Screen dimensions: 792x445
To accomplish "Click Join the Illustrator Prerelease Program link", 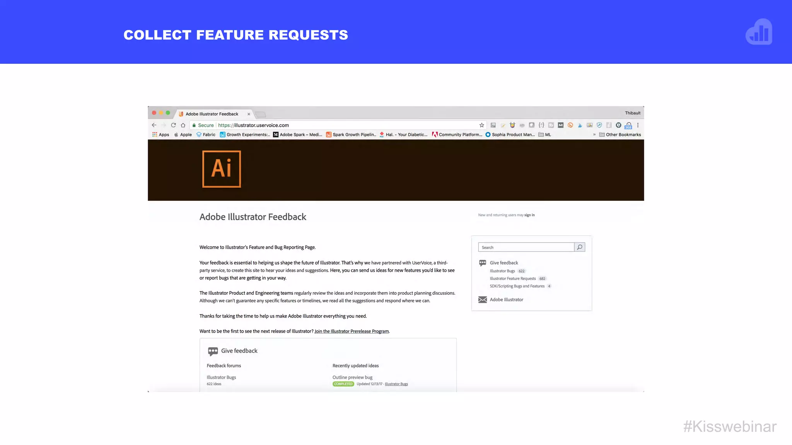I will point(352,331).
